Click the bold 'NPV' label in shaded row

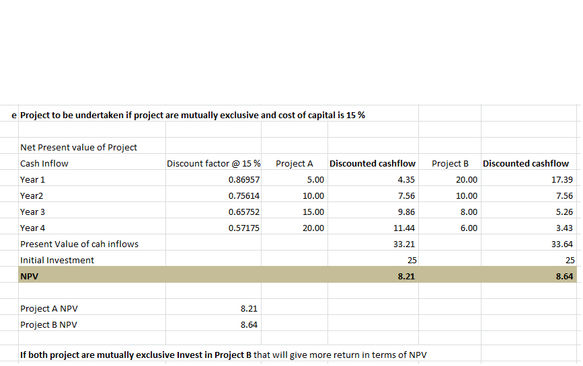pyautogui.click(x=30, y=275)
